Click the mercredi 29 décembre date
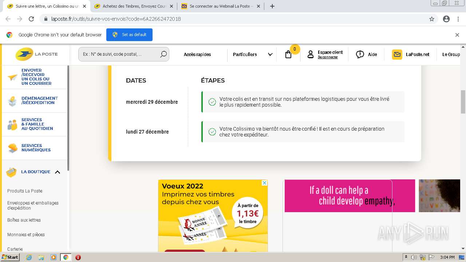The width and height of the screenshot is (466, 262). click(152, 102)
